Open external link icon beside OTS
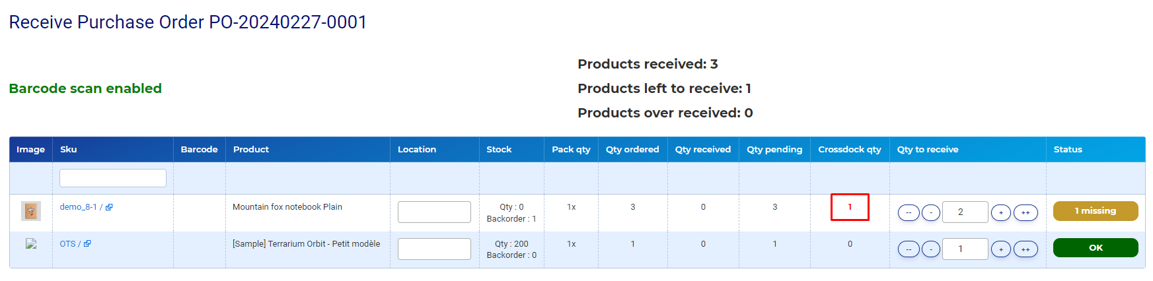1153x281 pixels. click(87, 244)
